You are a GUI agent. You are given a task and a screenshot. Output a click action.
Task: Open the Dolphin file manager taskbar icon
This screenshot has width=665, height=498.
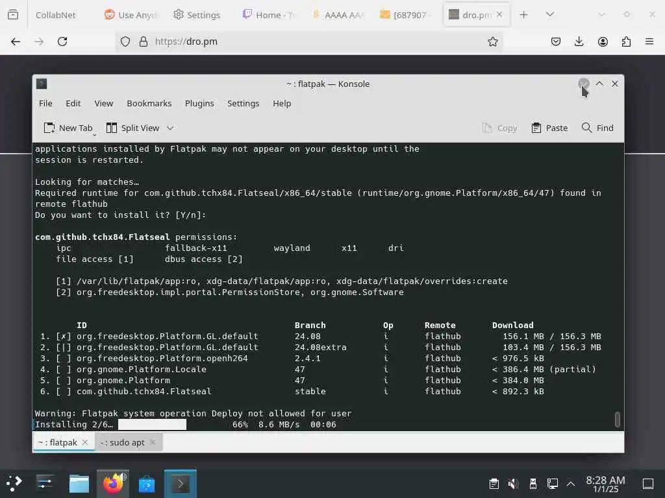79,484
